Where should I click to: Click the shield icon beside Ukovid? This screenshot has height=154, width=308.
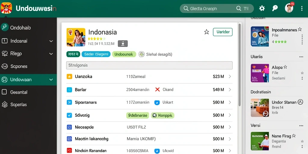pos(157,151)
